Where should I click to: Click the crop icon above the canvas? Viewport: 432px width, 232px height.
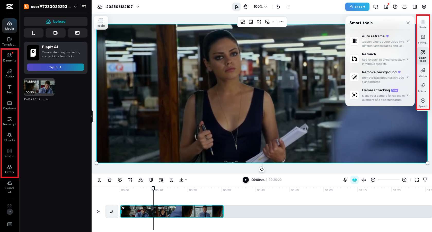pyautogui.click(x=259, y=22)
